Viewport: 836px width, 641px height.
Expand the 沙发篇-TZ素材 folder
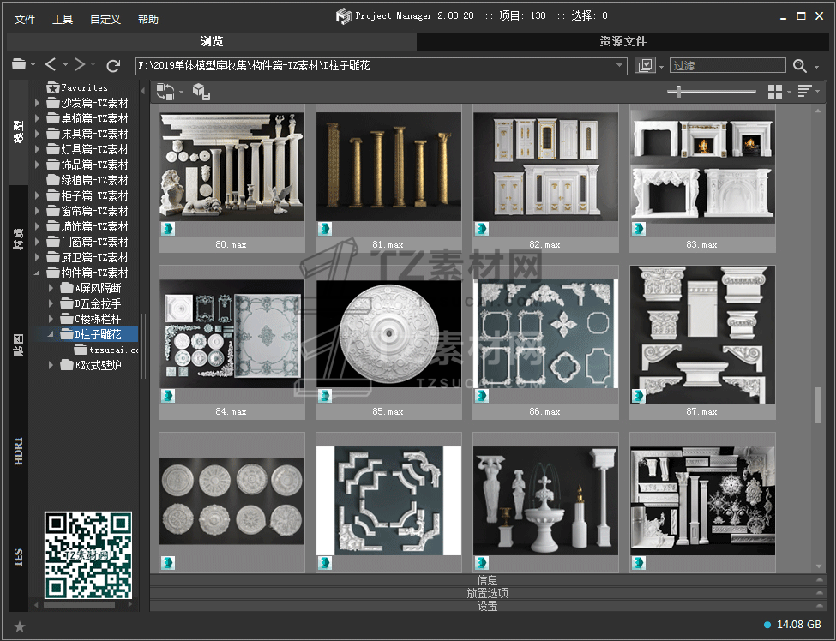[x=38, y=103]
